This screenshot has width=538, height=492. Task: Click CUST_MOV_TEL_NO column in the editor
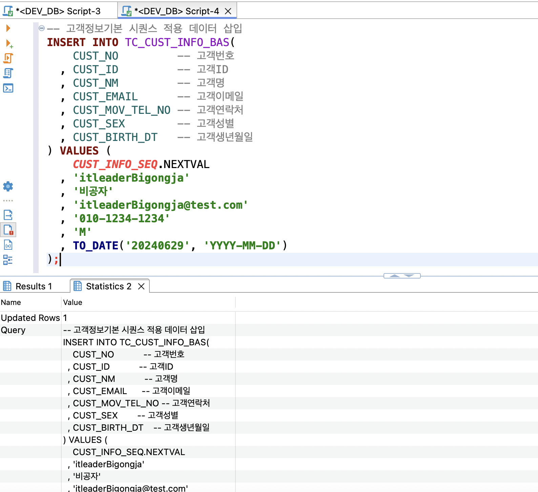point(122,110)
